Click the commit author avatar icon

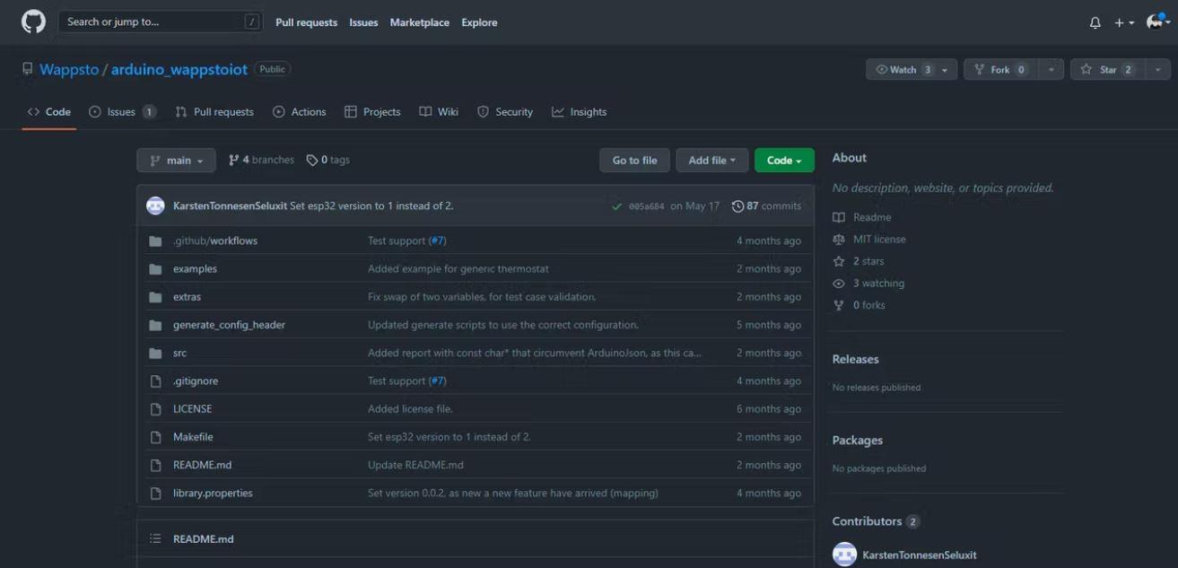[x=155, y=205]
